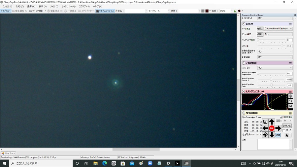Toggle ライブビュー live view button

(6, 11)
